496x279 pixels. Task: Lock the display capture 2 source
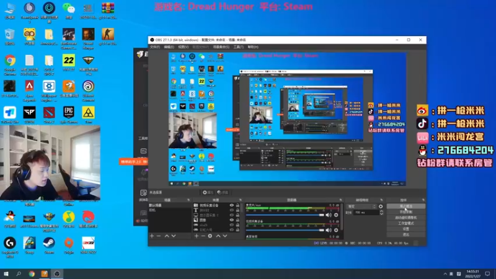237,215
